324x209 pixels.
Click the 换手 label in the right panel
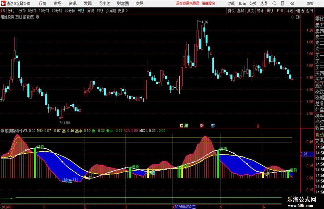320,116
